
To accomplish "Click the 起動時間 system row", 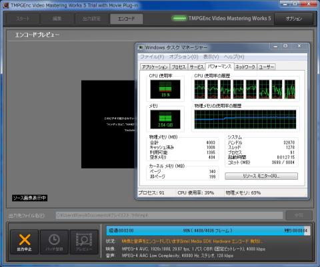I will [261, 157].
